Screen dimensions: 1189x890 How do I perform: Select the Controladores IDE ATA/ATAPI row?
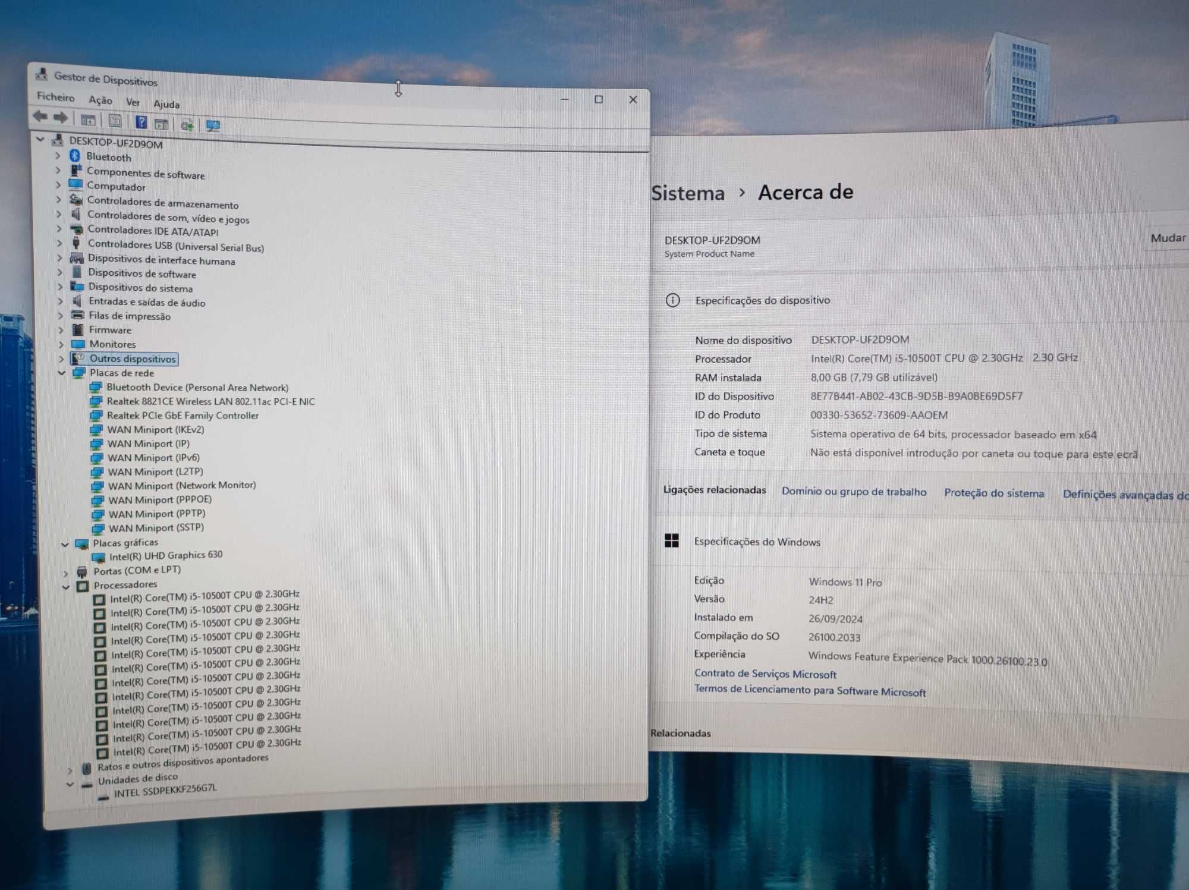pos(153,231)
